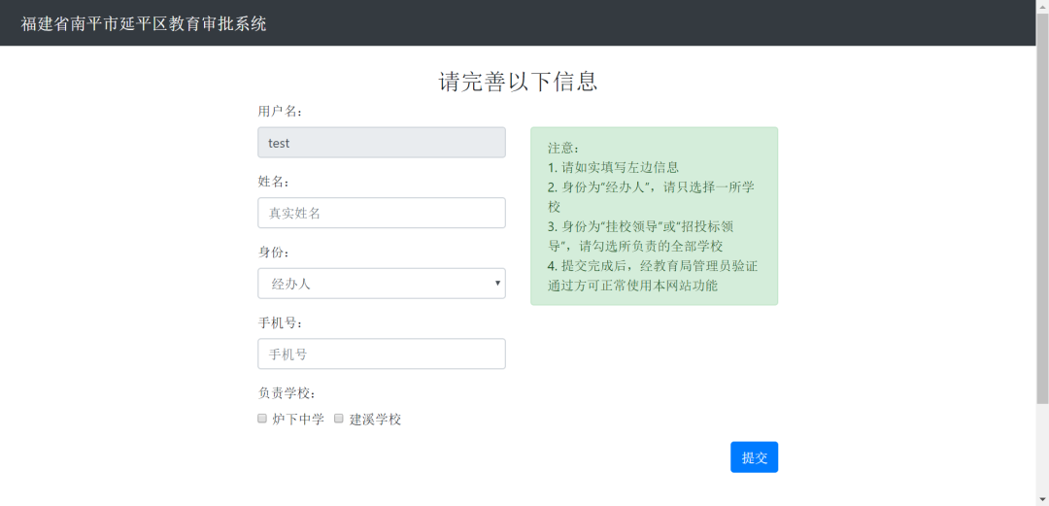The height and width of the screenshot is (506, 1049).
Task: Click the 炉下中学 label text
Action: coord(298,420)
